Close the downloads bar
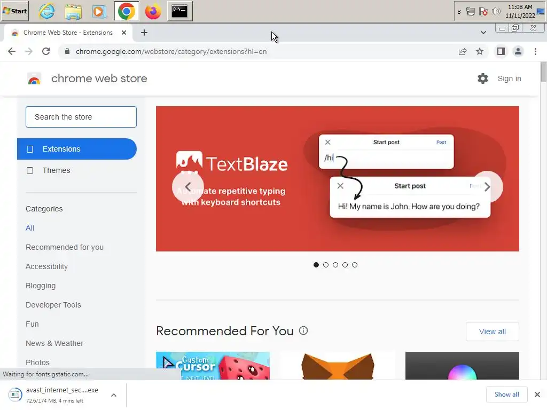This screenshot has width=547, height=410. (x=537, y=395)
